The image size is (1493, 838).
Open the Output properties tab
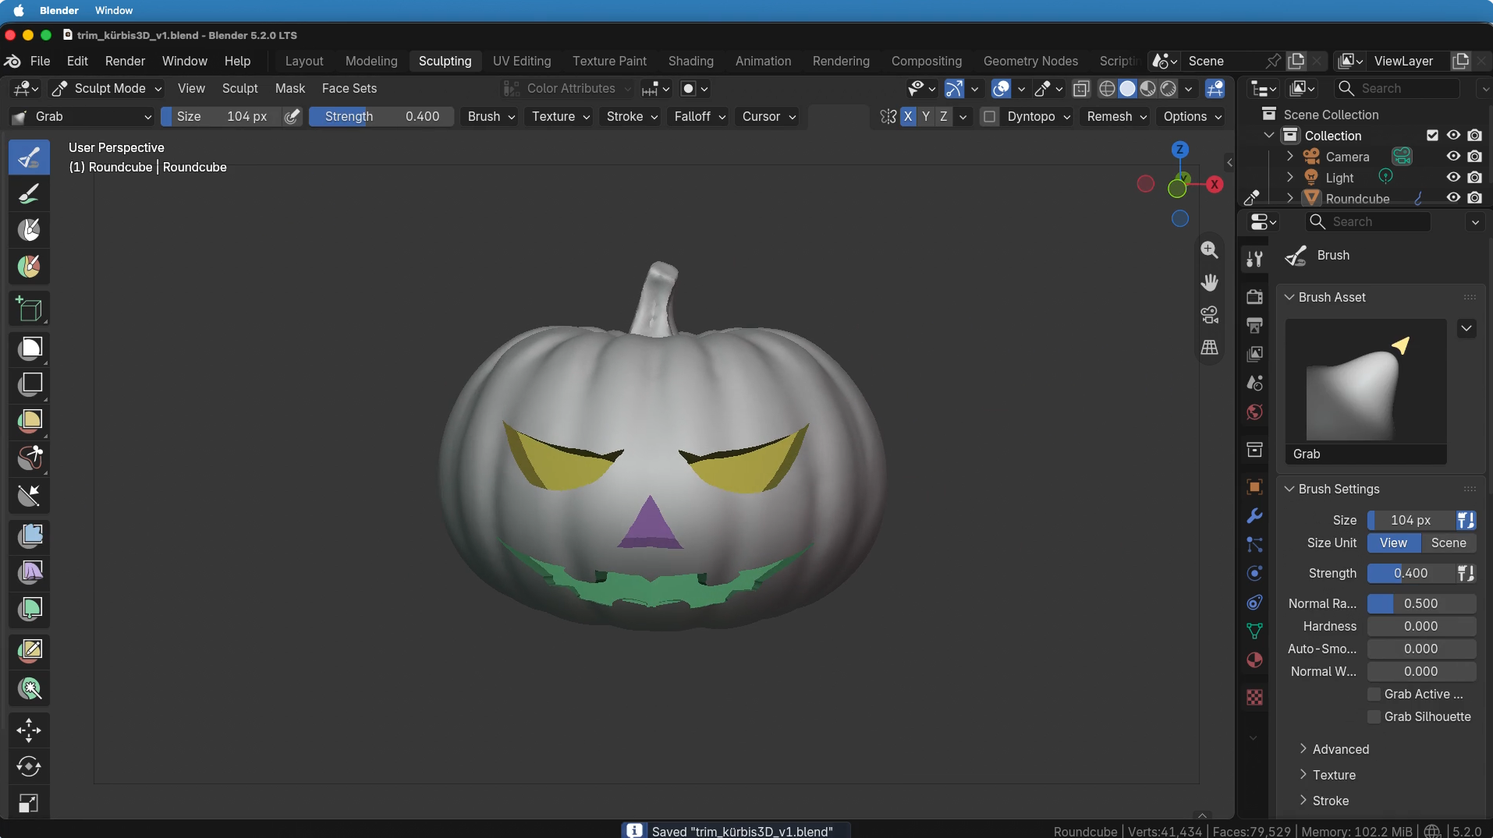(1254, 325)
